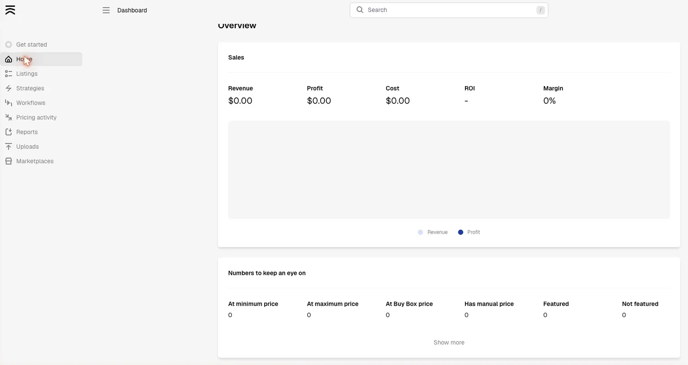
Task: Click the Revenue legend label
Action: click(x=437, y=232)
